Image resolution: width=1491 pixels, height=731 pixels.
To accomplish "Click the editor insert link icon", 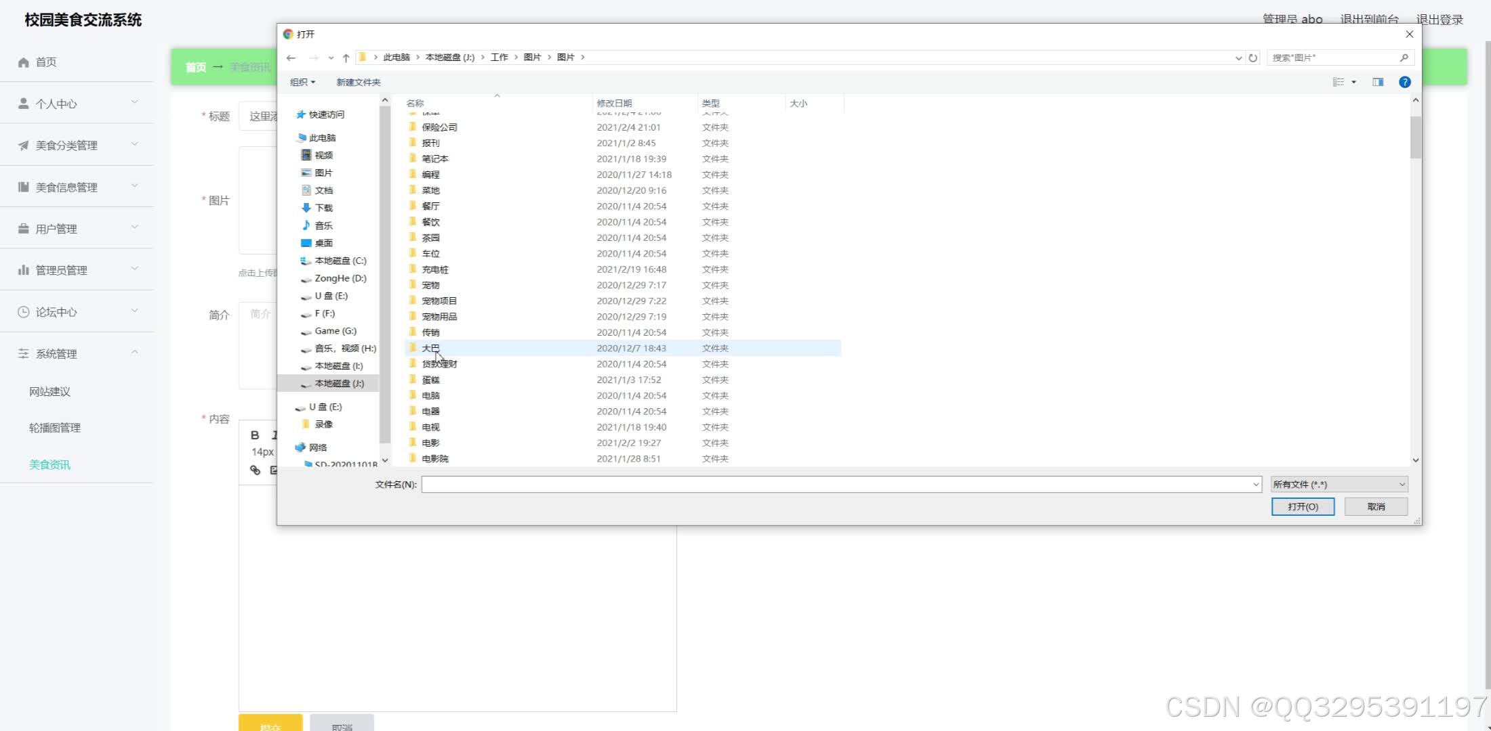I will tap(255, 470).
